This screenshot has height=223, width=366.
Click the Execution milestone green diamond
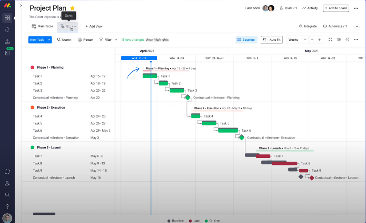tap(242, 137)
